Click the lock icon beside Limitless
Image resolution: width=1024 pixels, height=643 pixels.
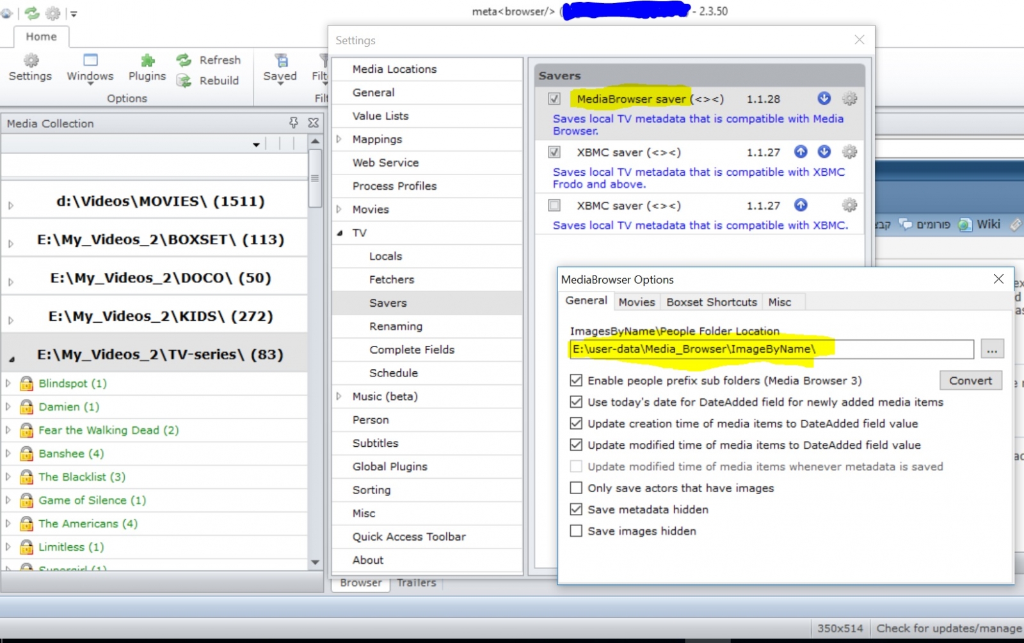26,546
